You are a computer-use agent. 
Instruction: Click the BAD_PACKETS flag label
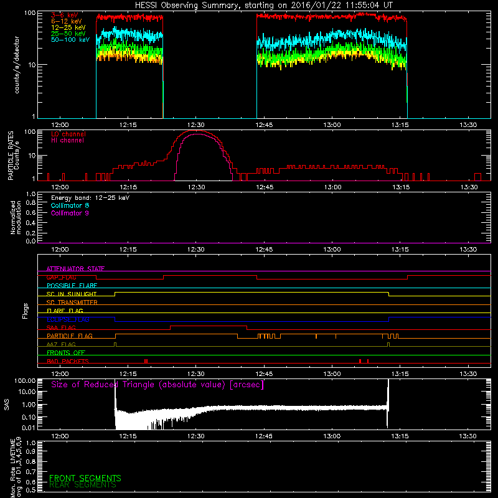pyautogui.click(x=68, y=361)
